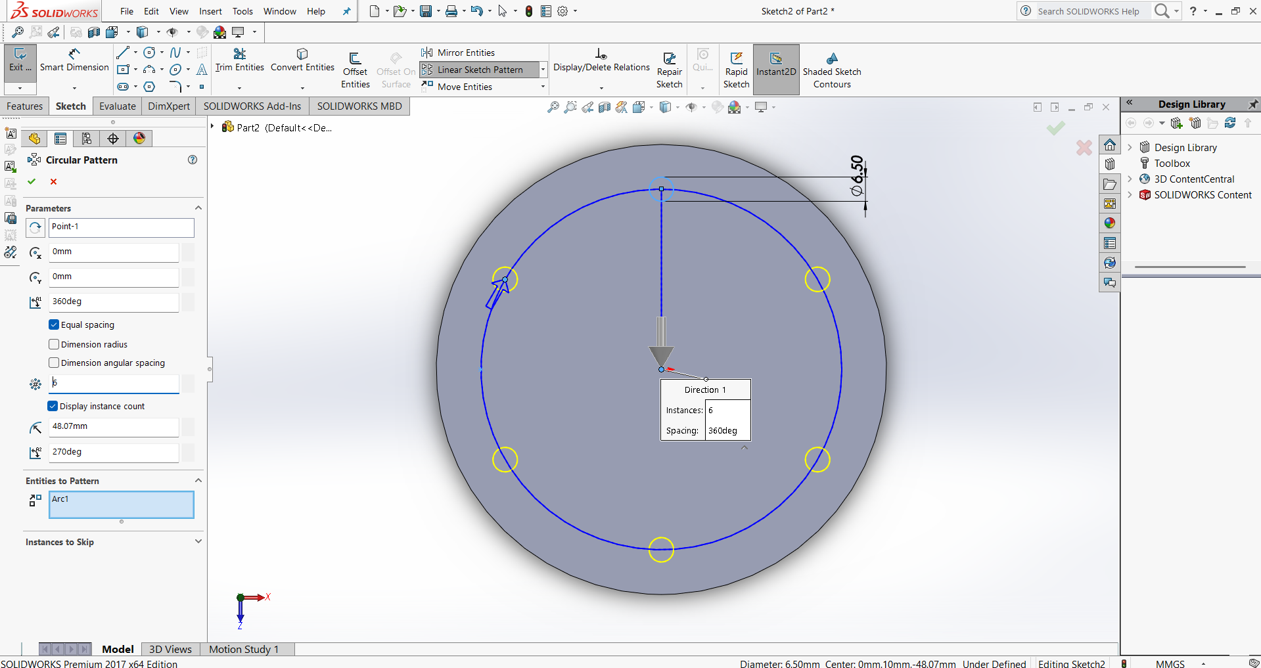This screenshot has width=1261, height=668.
Task: Open the Options gear icon
Action: (562, 11)
